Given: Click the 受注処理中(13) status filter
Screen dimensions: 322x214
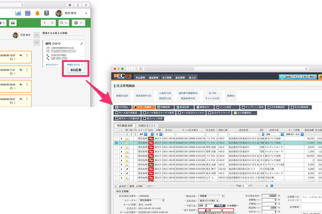Looking at the screenshot, I should tap(144, 95).
